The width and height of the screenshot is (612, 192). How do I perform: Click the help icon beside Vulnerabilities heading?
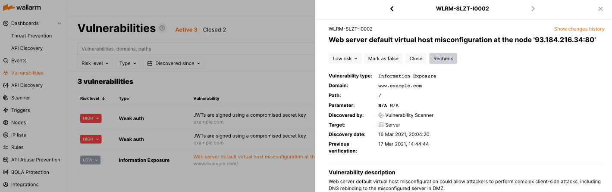point(162,28)
